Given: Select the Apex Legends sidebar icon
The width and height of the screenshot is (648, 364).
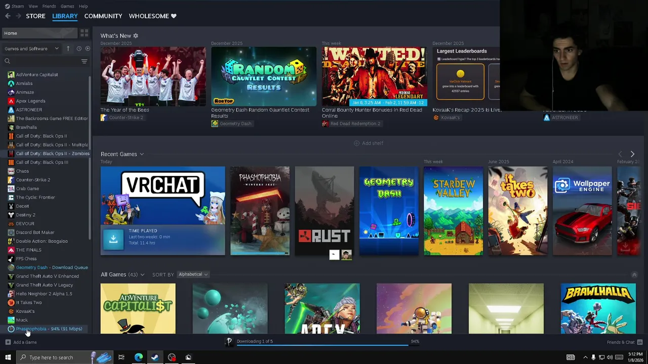Looking at the screenshot, I should (11, 101).
